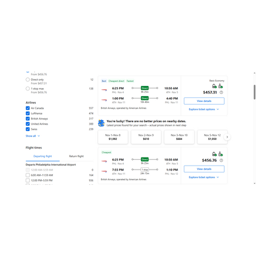The height and width of the screenshot is (256, 256).
Task: Uncheck the Lufthansa airline filter
Action: coord(28,113)
